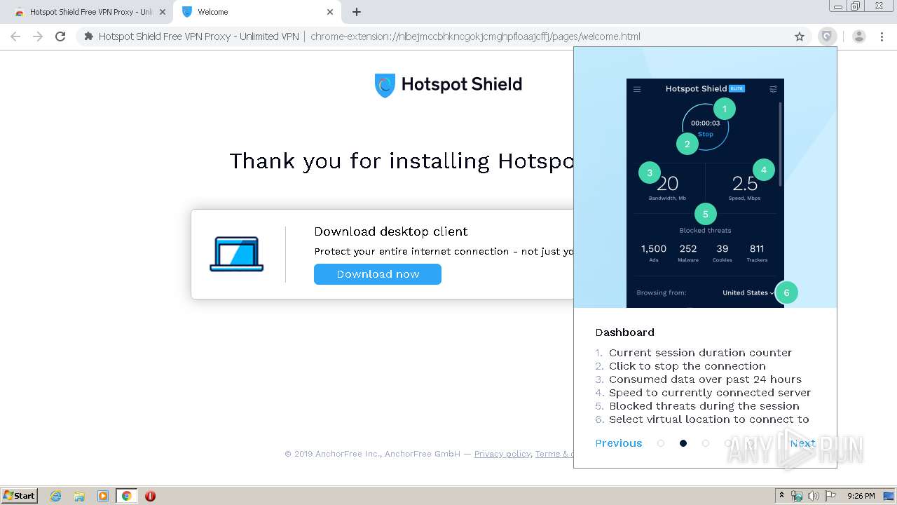Click the ELITE badge next to Hotspot Shield

[x=737, y=88]
